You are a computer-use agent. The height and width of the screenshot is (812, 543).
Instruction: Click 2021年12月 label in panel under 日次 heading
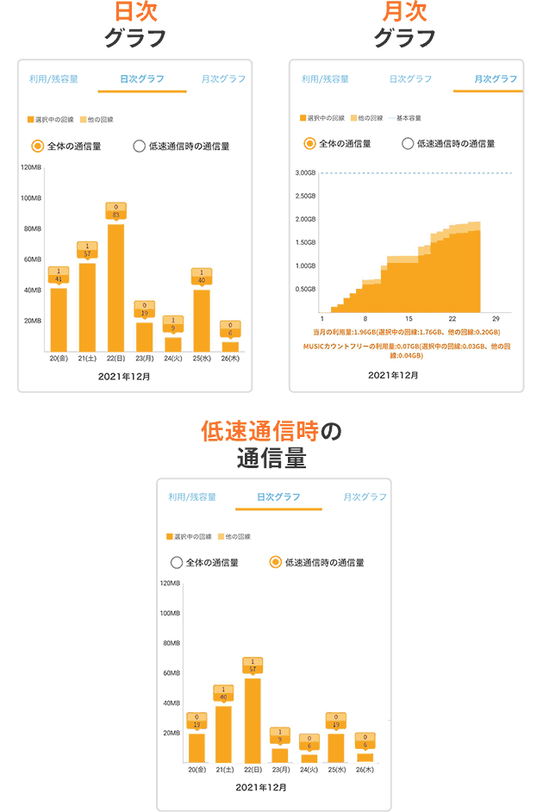point(124,377)
